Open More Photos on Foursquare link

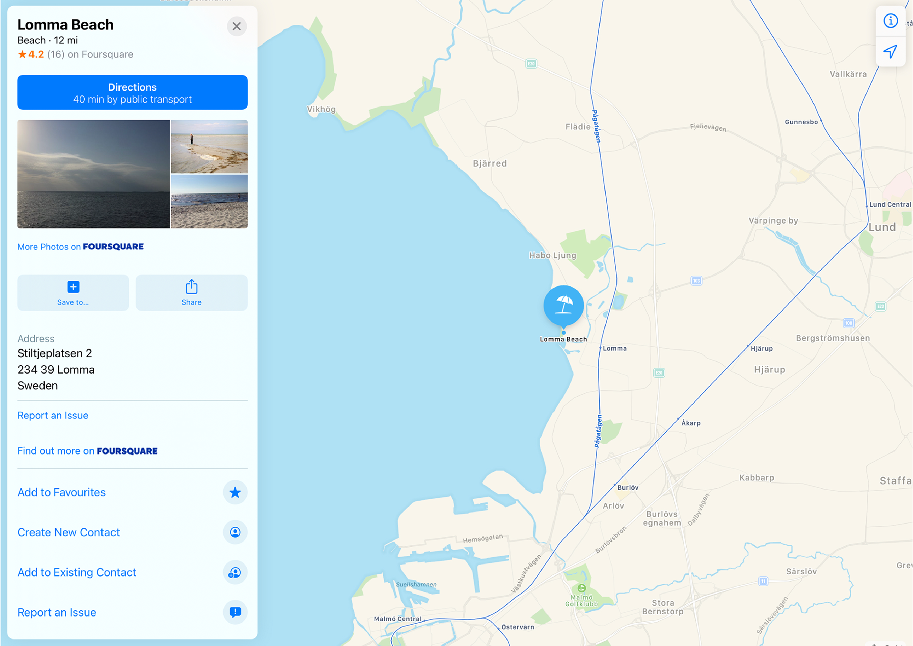point(80,247)
